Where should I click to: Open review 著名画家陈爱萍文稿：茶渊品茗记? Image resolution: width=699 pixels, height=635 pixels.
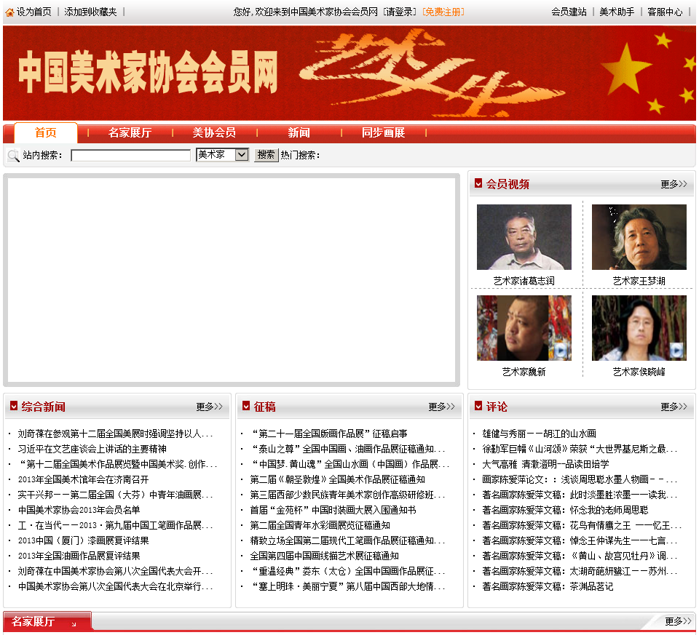548,586
